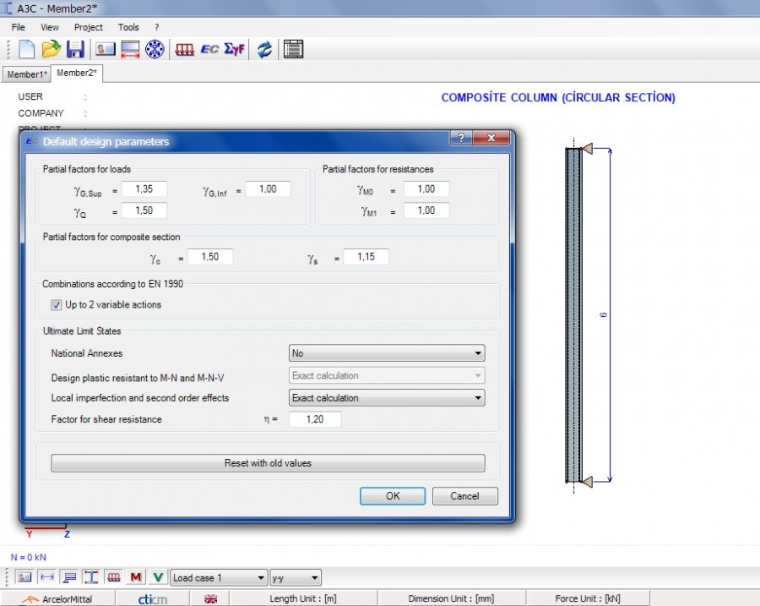The height and width of the screenshot is (606, 760).
Task: Click the UK flag language icon
Action: click(211, 599)
